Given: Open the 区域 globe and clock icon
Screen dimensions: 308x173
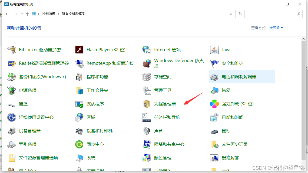Looking at the screenshot, I should pos(79,117).
